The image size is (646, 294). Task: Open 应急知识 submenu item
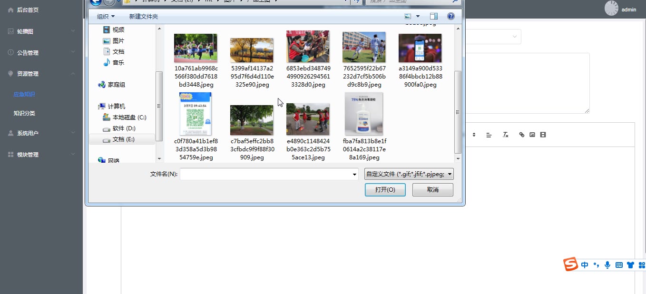24,94
